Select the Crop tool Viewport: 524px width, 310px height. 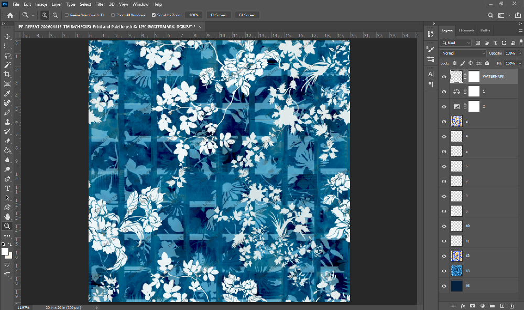(x=7, y=74)
